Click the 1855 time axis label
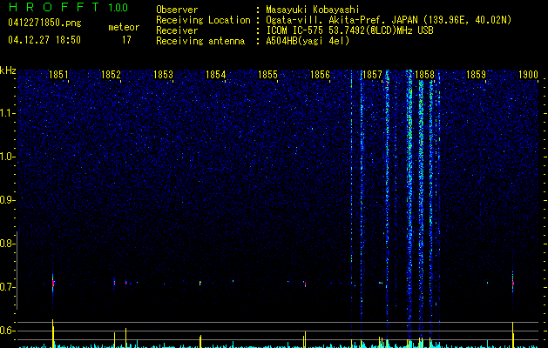Viewport: 548px width, 348px height. pos(267,75)
